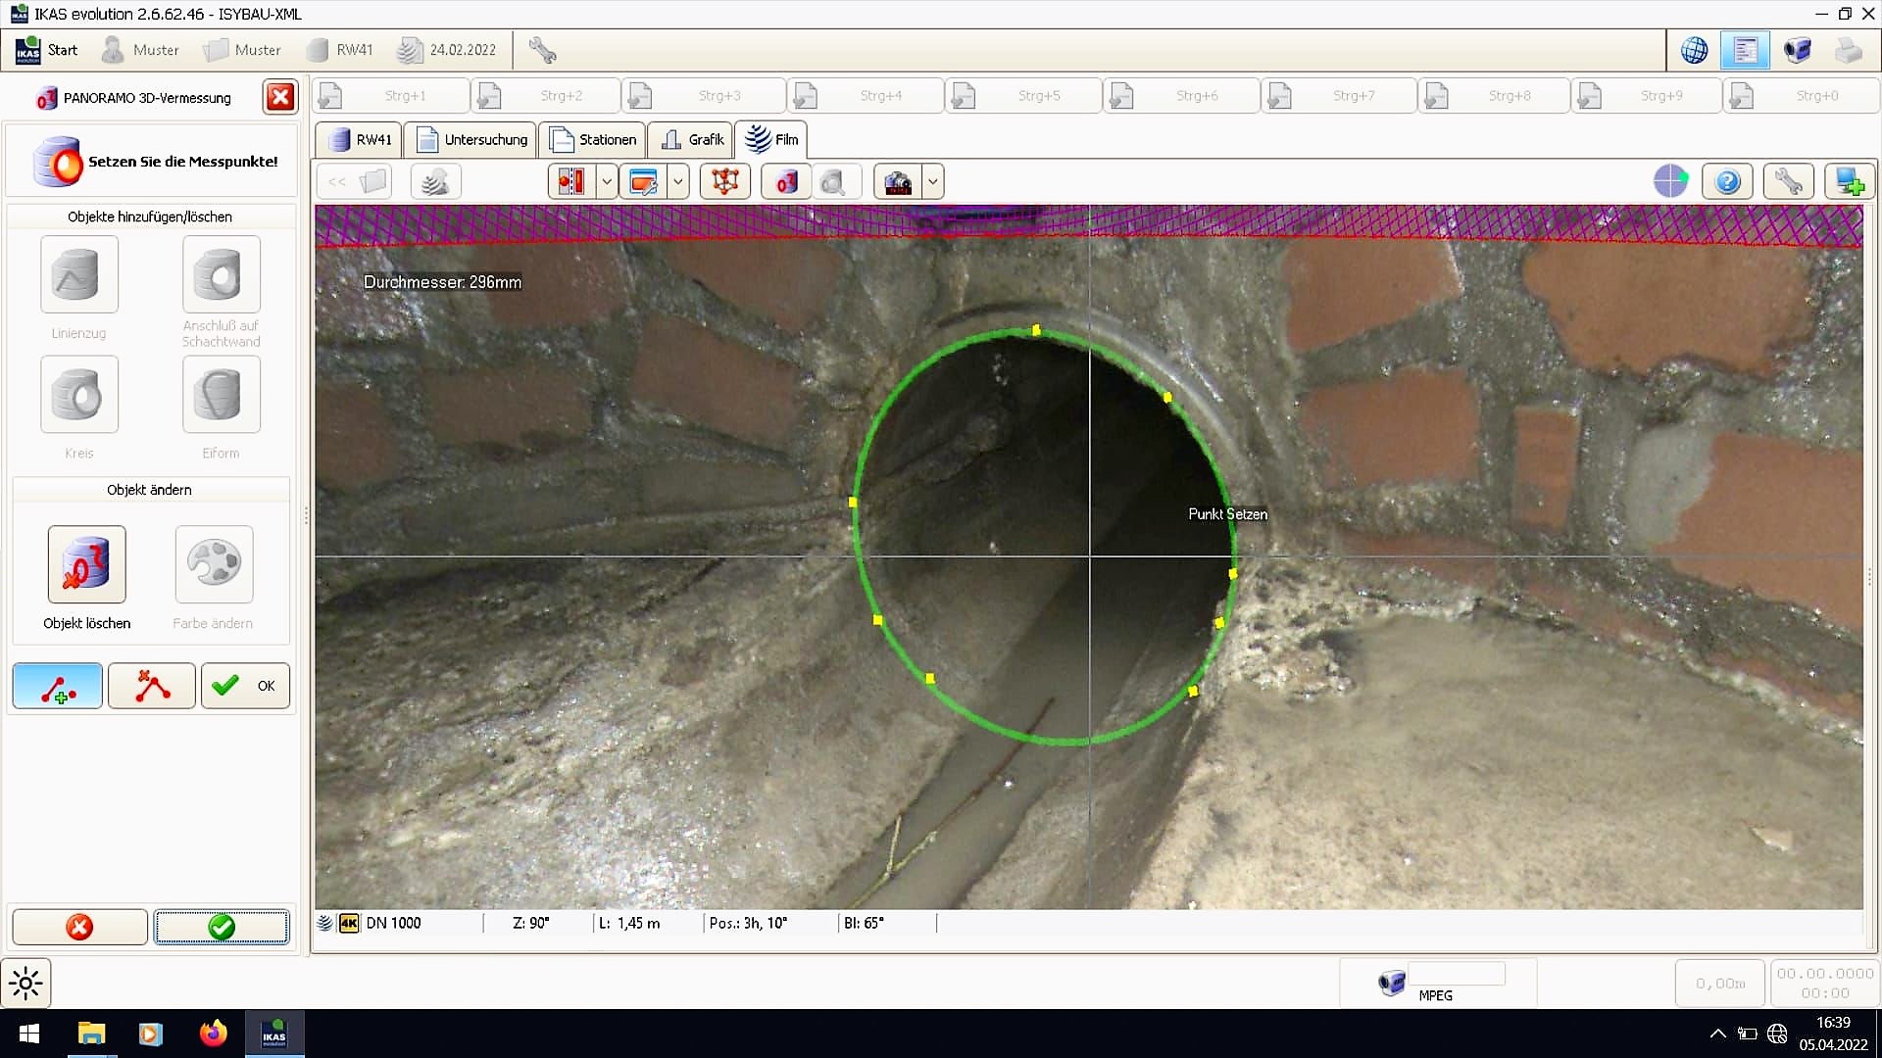The width and height of the screenshot is (1882, 1058).
Task: Click the globe icon in top bar
Action: point(1694,50)
